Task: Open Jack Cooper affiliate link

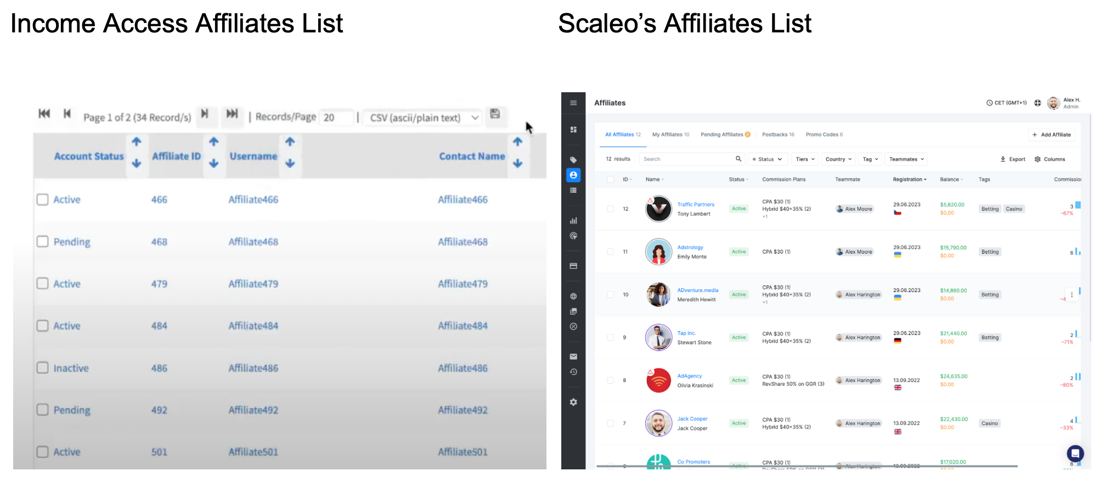Action: tap(692, 419)
